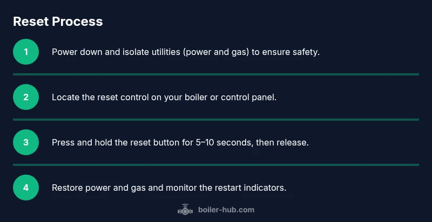The width and height of the screenshot is (432, 222).
Task: Click the words "control panel" in step 2
Action: 249,98
